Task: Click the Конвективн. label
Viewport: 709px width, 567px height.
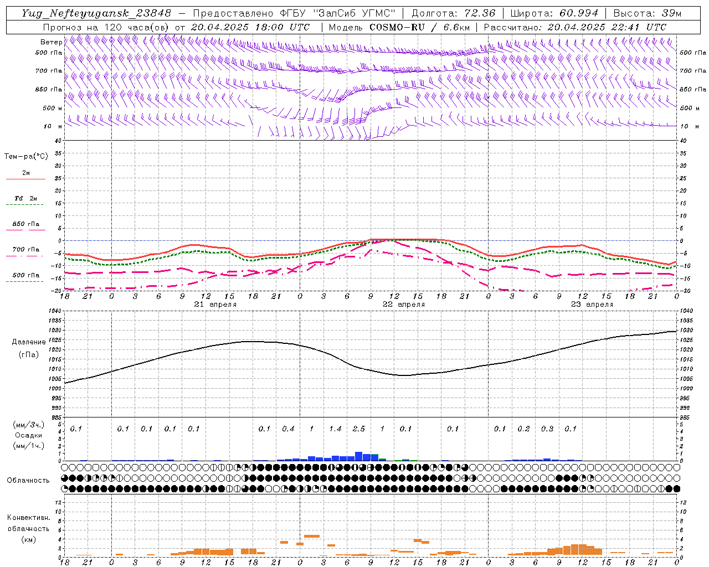Action: 29,518
